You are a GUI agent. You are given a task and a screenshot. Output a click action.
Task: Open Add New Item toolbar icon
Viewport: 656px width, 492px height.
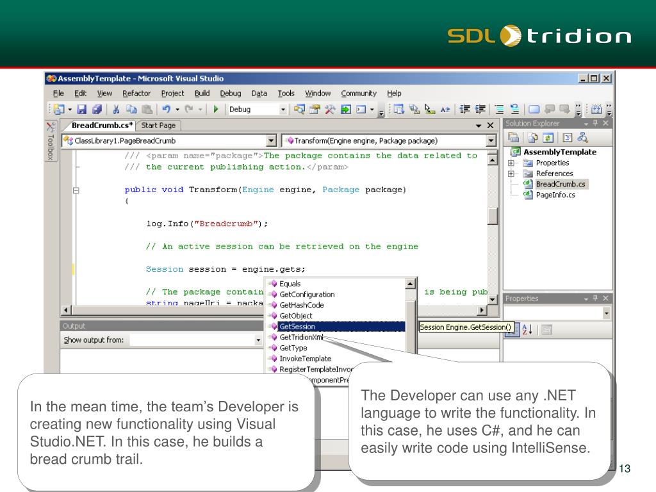[59, 110]
